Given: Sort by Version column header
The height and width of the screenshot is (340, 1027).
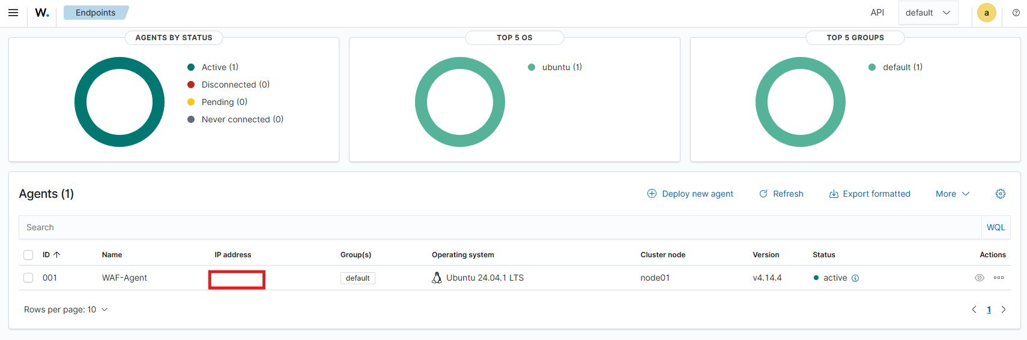Looking at the screenshot, I should (766, 255).
